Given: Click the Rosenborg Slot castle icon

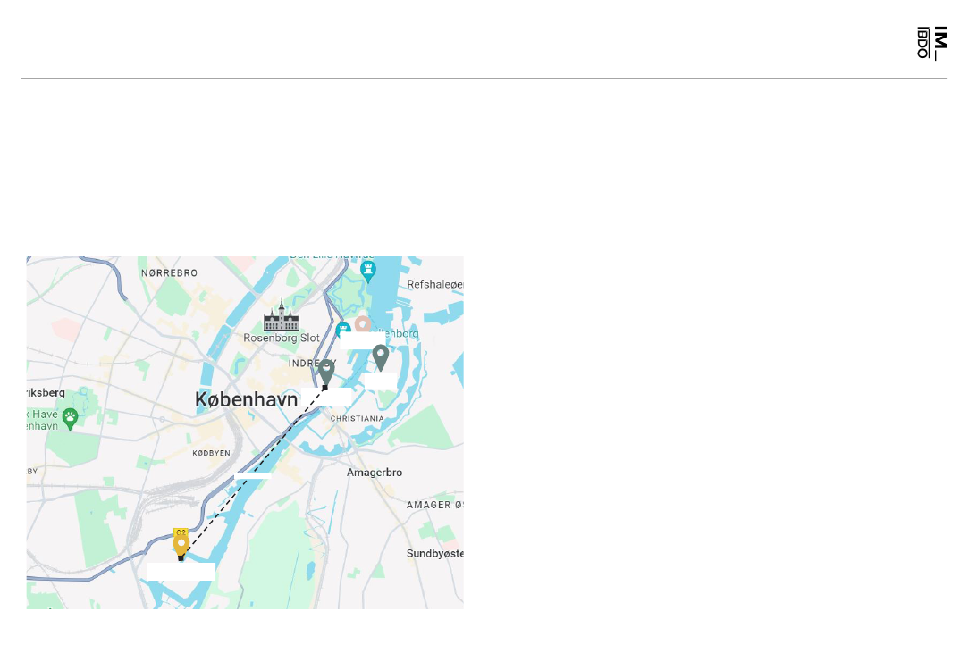Looking at the screenshot, I should coord(282,316).
